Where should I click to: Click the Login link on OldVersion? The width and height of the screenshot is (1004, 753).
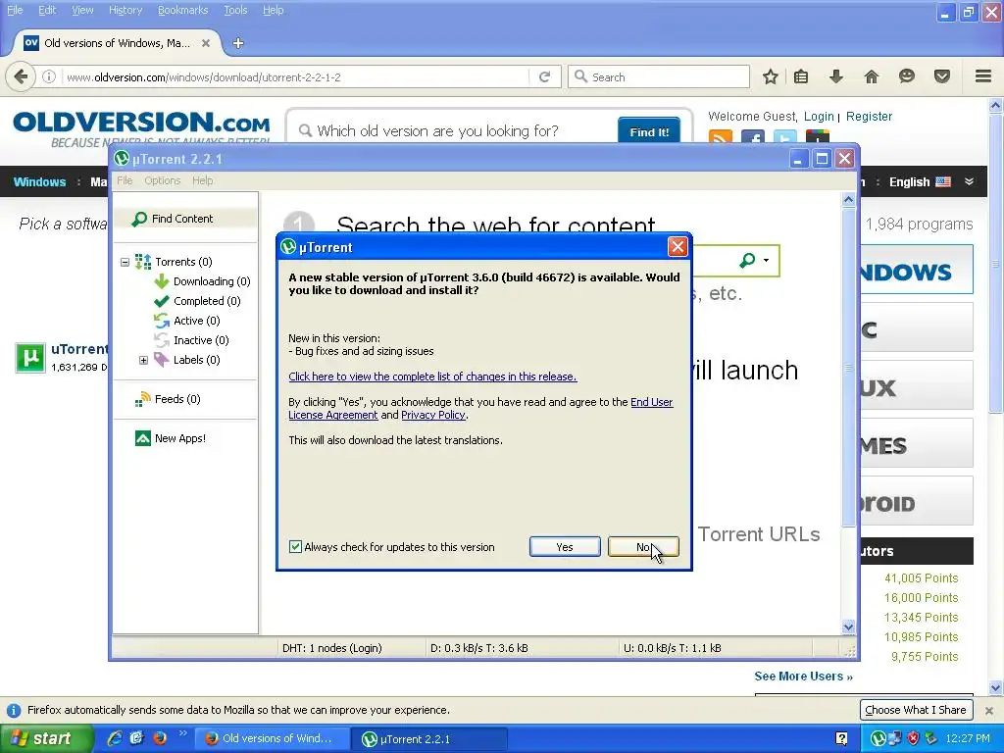[x=819, y=117]
